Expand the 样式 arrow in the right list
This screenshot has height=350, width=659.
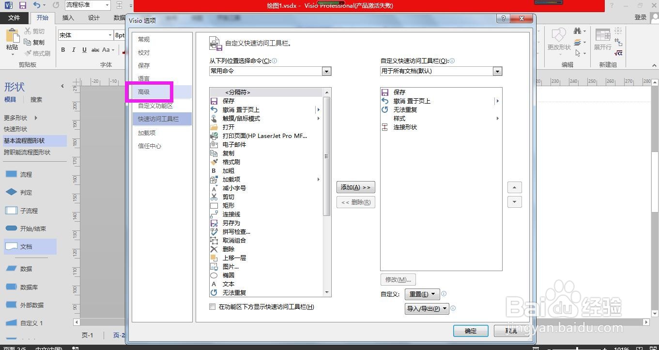click(497, 118)
